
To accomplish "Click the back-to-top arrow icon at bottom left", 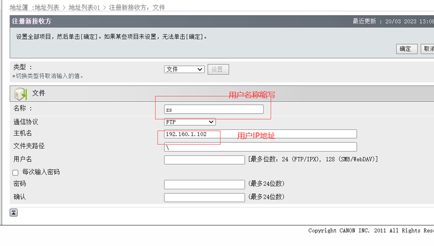I will click(x=14, y=212).
